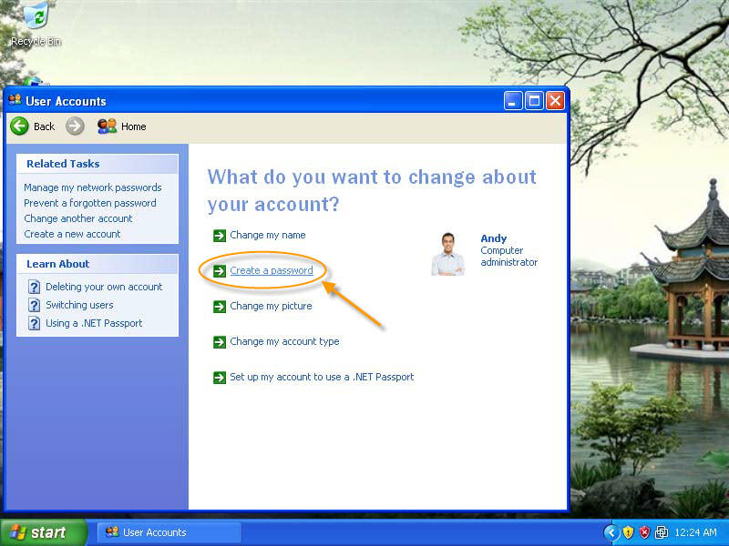Click the grey Forward arrow icon
The height and width of the screenshot is (546, 729).
coord(75,126)
